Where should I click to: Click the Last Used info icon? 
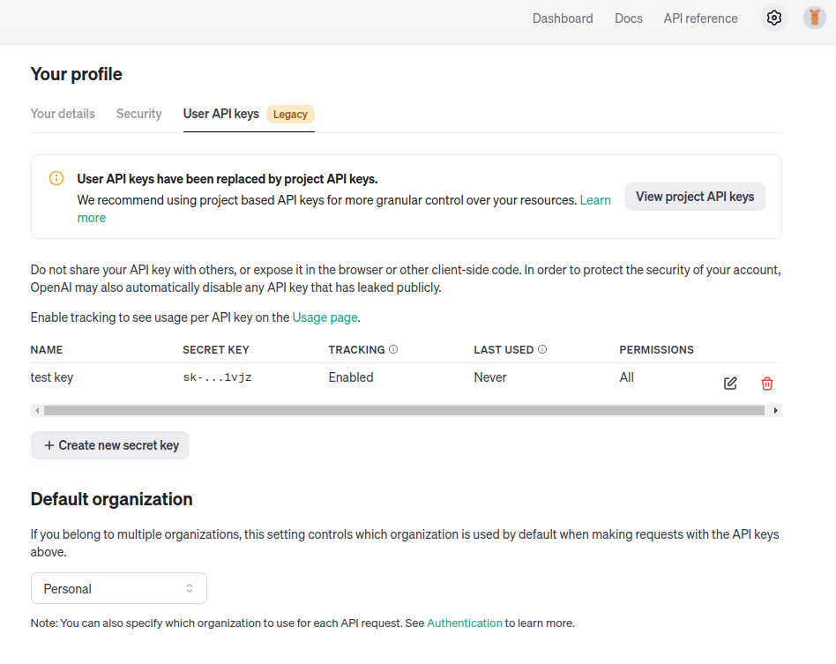click(542, 349)
